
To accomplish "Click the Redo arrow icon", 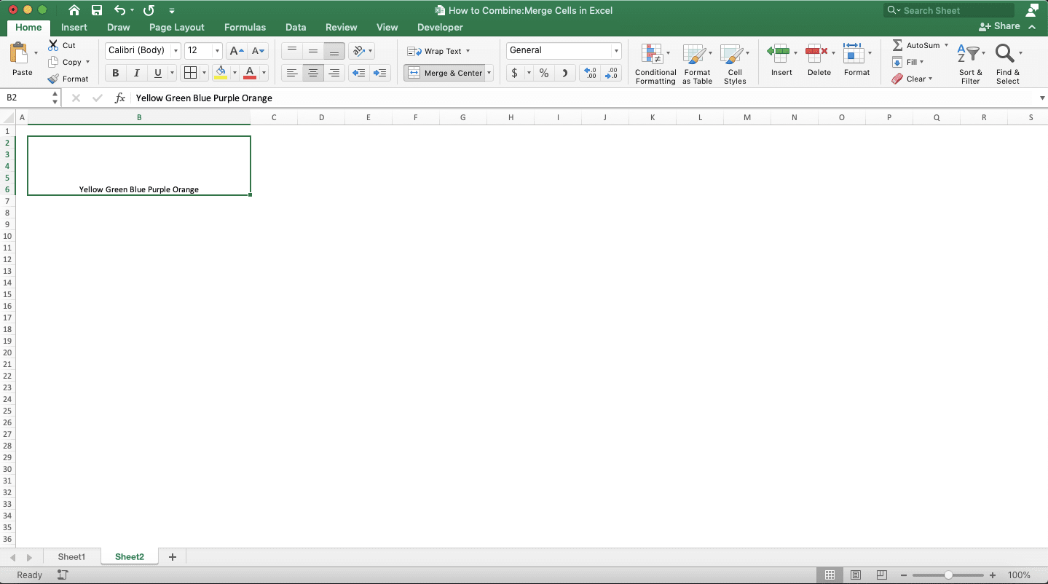I will (x=149, y=10).
